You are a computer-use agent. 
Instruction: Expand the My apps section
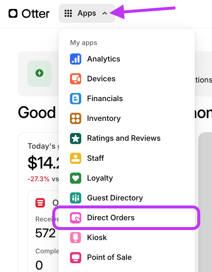pyautogui.click(x=83, y=43)
